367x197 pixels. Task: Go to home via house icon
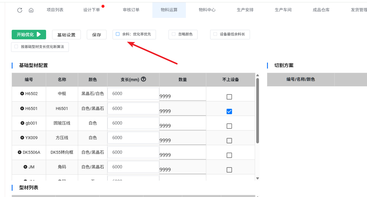(31, 10)
